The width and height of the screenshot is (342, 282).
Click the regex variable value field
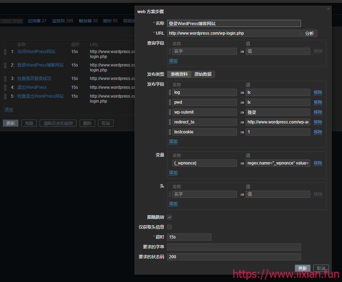pos(278,163)
